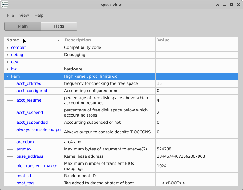Image resolution: width=243 pixels, height=190 pixels.
Task: Open the View menu
Action: 24,15
